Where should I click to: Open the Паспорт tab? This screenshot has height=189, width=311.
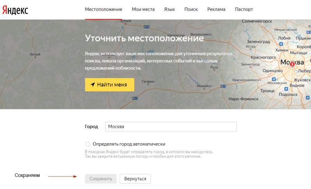[x=244, y=9]
